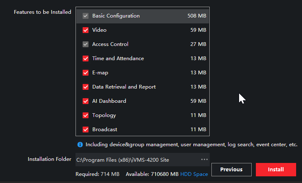The image size is (302, 183).
Task: Toggle the Time and Attendance checkbox
Action: coord(86,58)
